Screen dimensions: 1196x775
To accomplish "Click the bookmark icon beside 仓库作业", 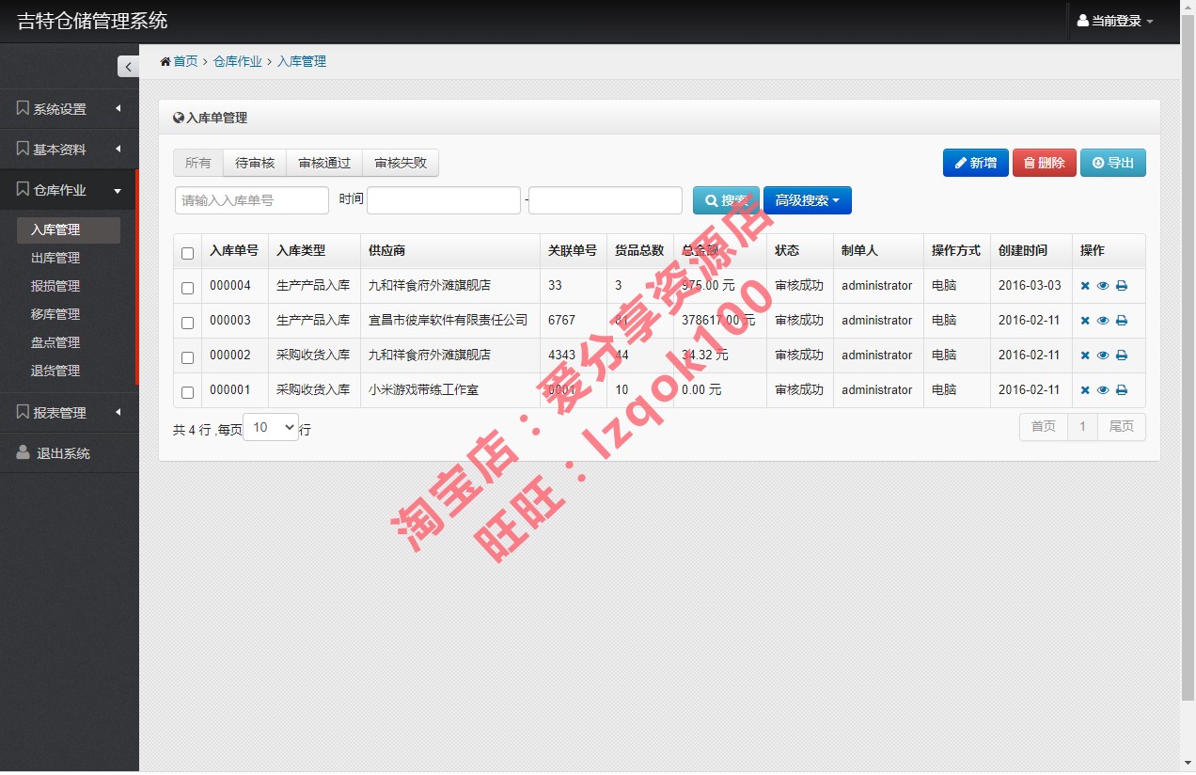I will point(23,189).
